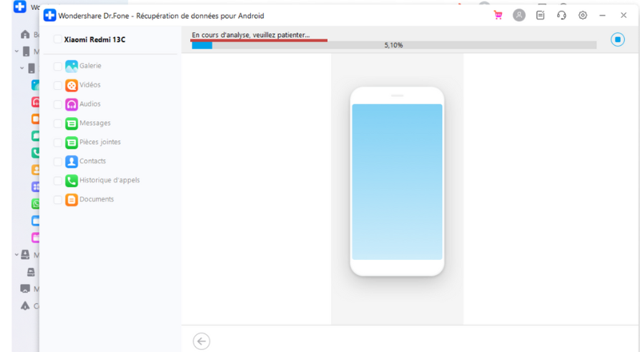This screenshot has width=640, height=352.
Task: Open the settings gear in title bar
Action: pyautogui.click(x=583, y=16)
